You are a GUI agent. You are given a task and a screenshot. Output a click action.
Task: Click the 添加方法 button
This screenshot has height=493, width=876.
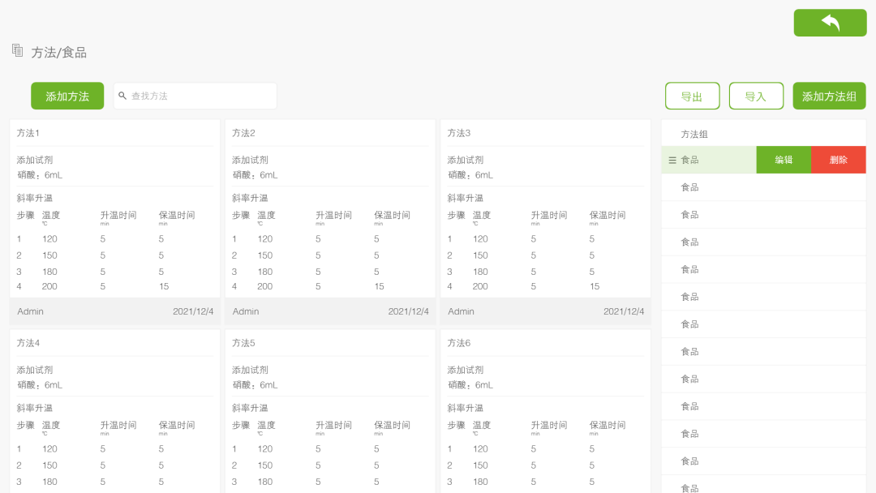[x=67, y=96]
